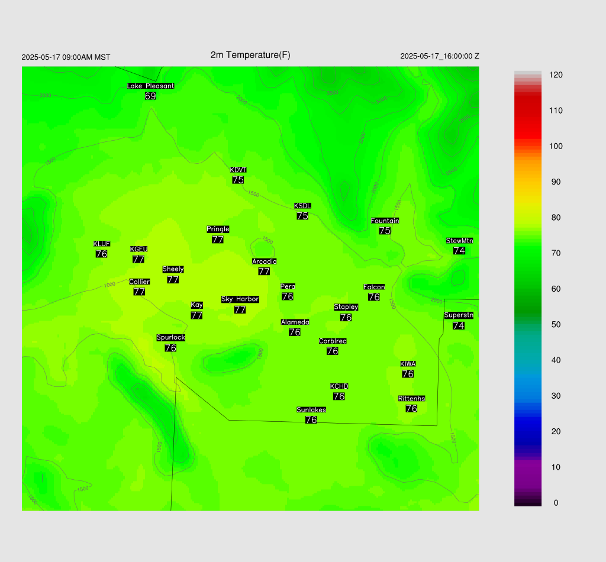Click the Falcon station label
Image resolution: width=606 pixels, height=562 pixels.
pyautogui.click(x=374, y=287)
